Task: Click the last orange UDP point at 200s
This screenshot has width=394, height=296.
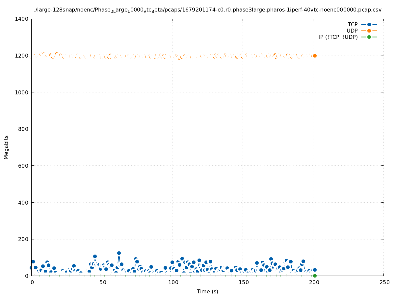Action: click(315, 56)
